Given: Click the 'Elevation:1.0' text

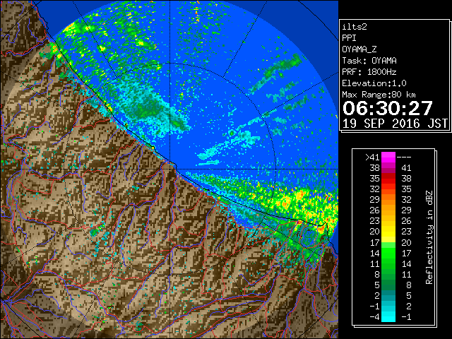Looking at the screenshot, I should (374, 83).
